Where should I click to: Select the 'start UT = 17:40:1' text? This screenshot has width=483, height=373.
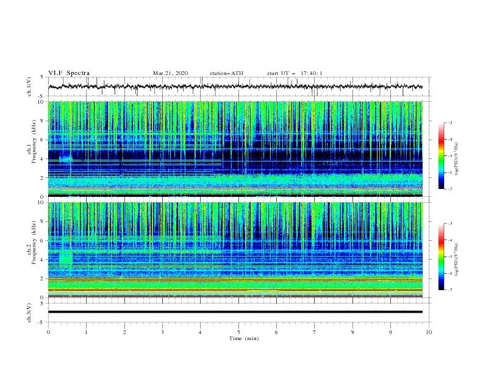click(295, 73)
